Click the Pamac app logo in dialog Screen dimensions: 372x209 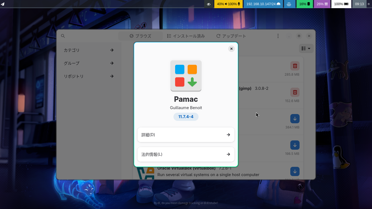pos(186,76)
